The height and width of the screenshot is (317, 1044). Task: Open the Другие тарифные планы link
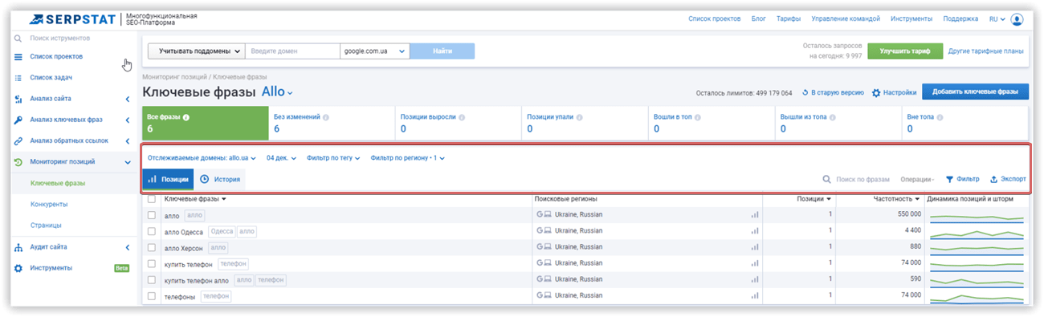(x=985, y=51)
